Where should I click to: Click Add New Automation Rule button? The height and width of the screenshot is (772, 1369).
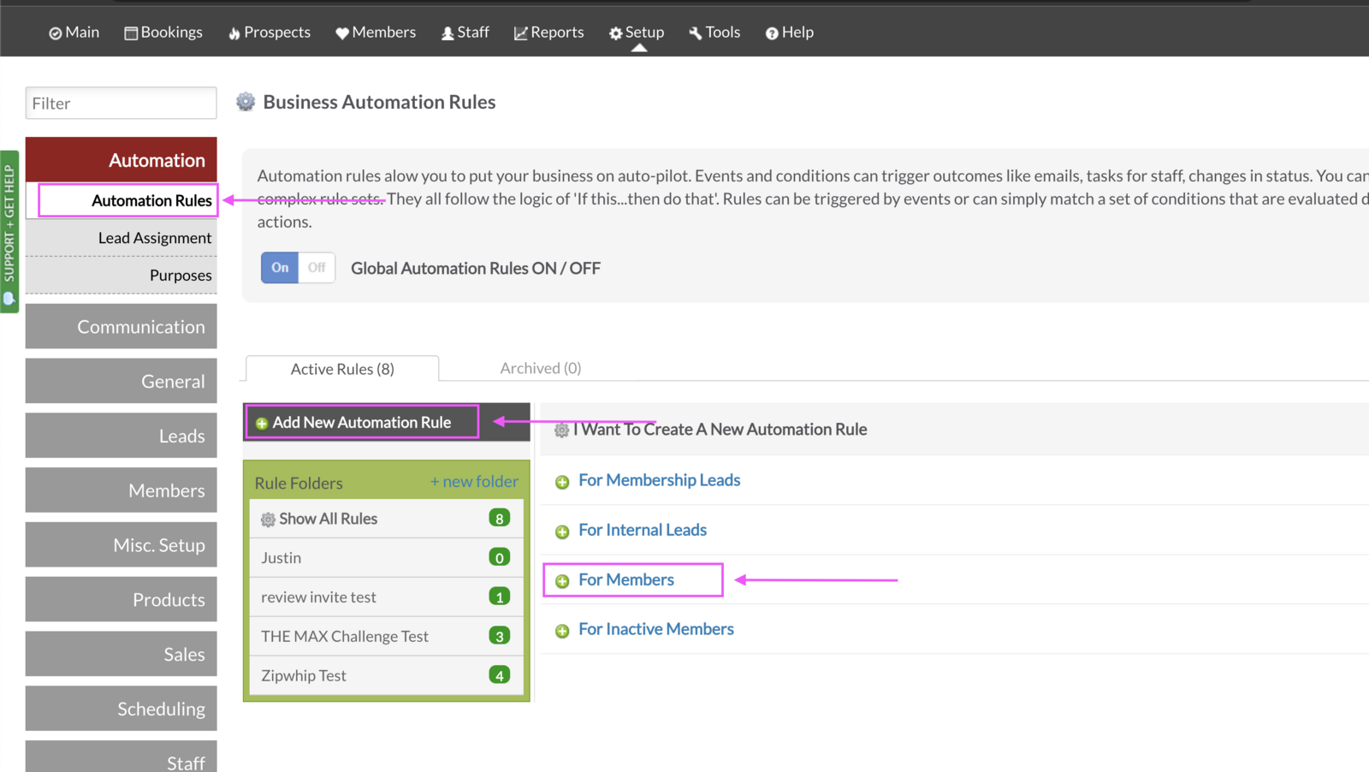pyautogui.click(x=361, y=422)
